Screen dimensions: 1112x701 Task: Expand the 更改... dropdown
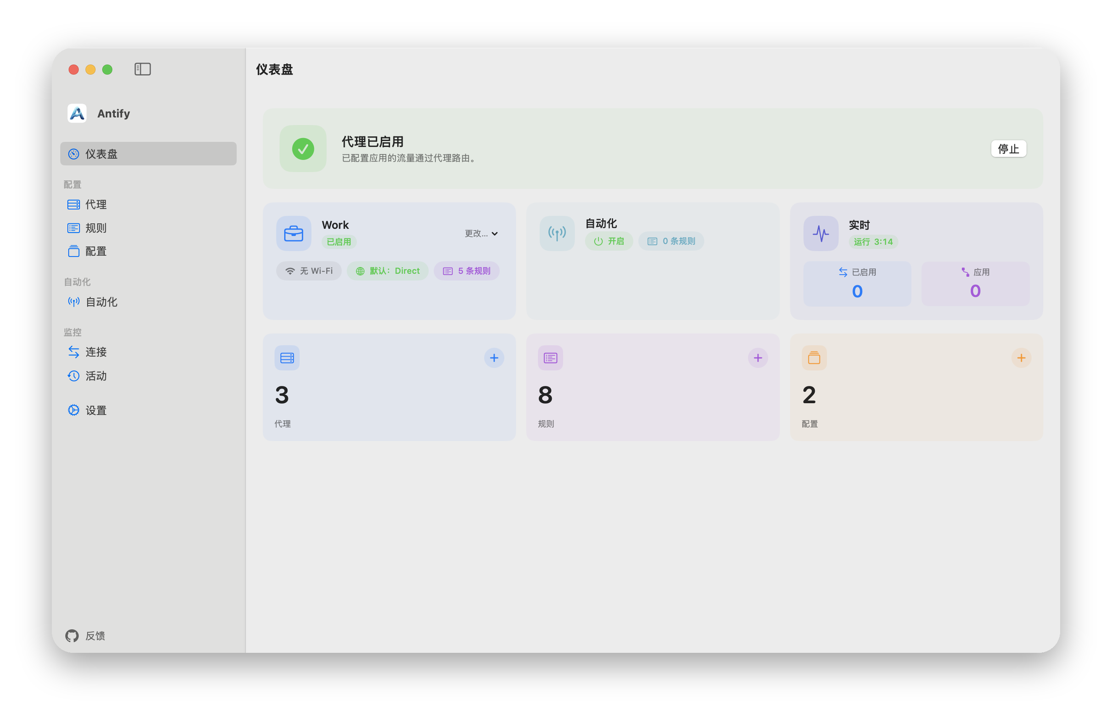point(481,234)
